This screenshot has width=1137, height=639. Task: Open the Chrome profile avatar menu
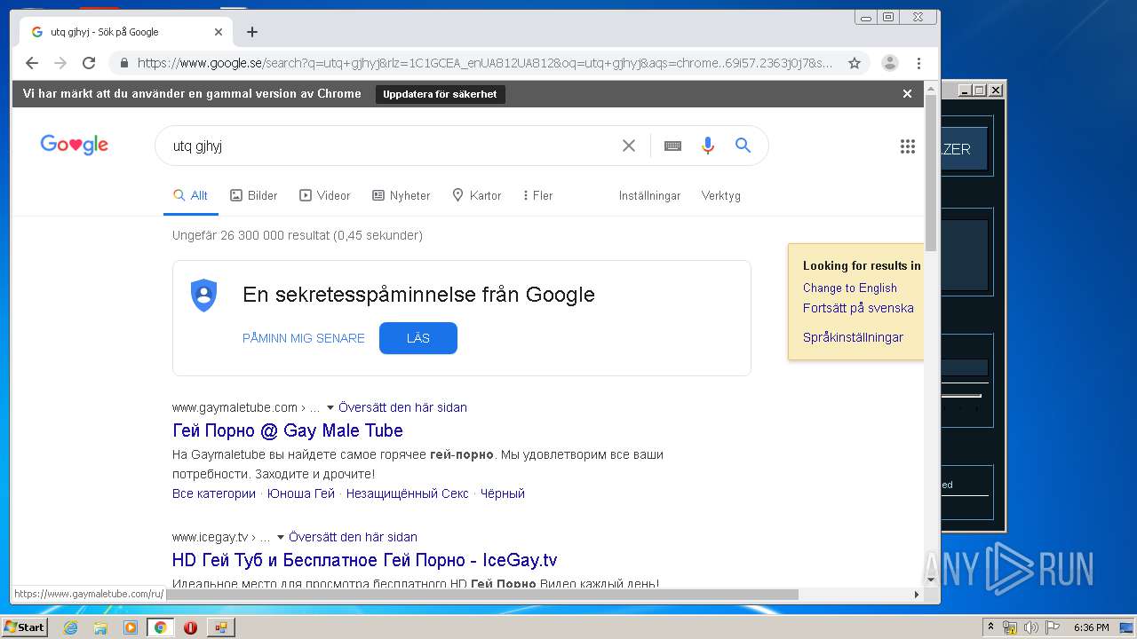click(x=889, y=63)
